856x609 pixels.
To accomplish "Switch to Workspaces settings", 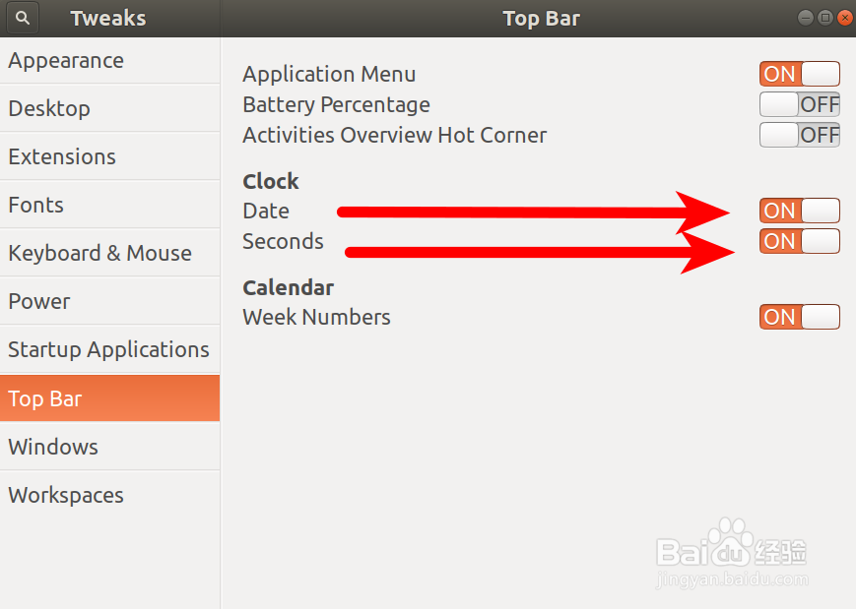I will point(109,495).
